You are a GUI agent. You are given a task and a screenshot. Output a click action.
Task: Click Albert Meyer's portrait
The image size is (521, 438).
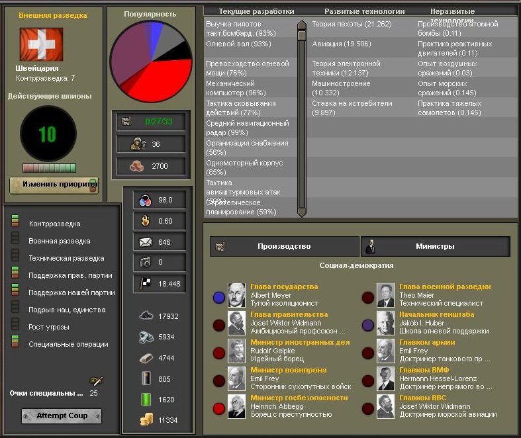coord(236,294)
